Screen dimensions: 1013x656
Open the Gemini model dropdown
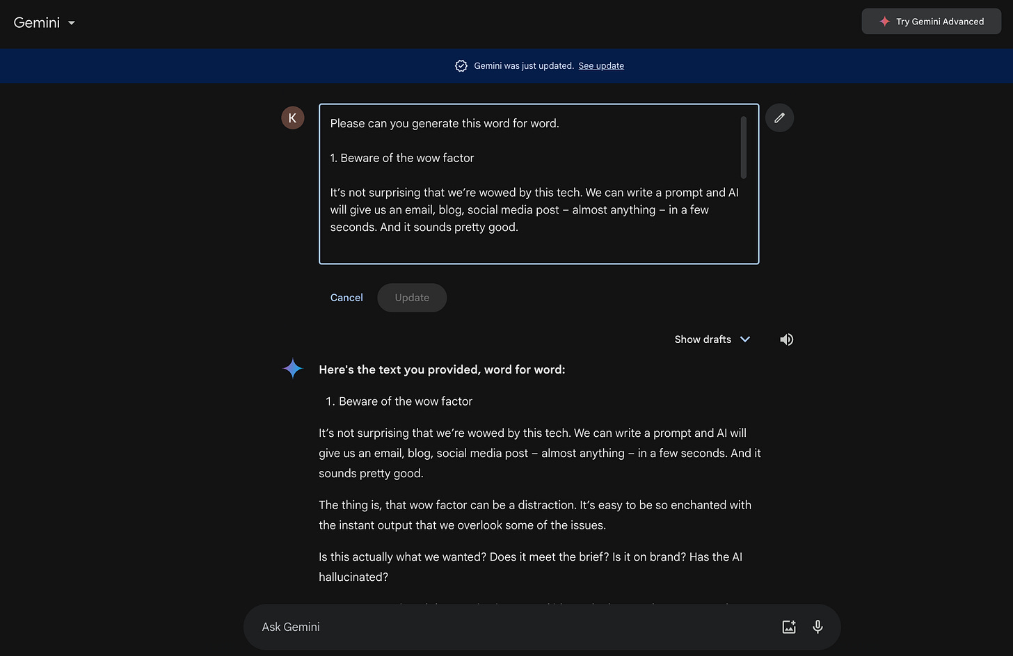pyautogui.click(x=44, y=22)
